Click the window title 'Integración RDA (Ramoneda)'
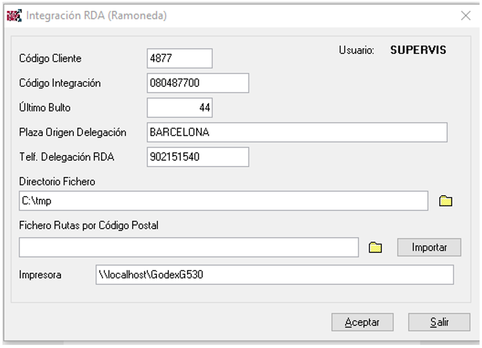Screen dimensions: 482x348 pyautogui.click(x=96, y=16)
